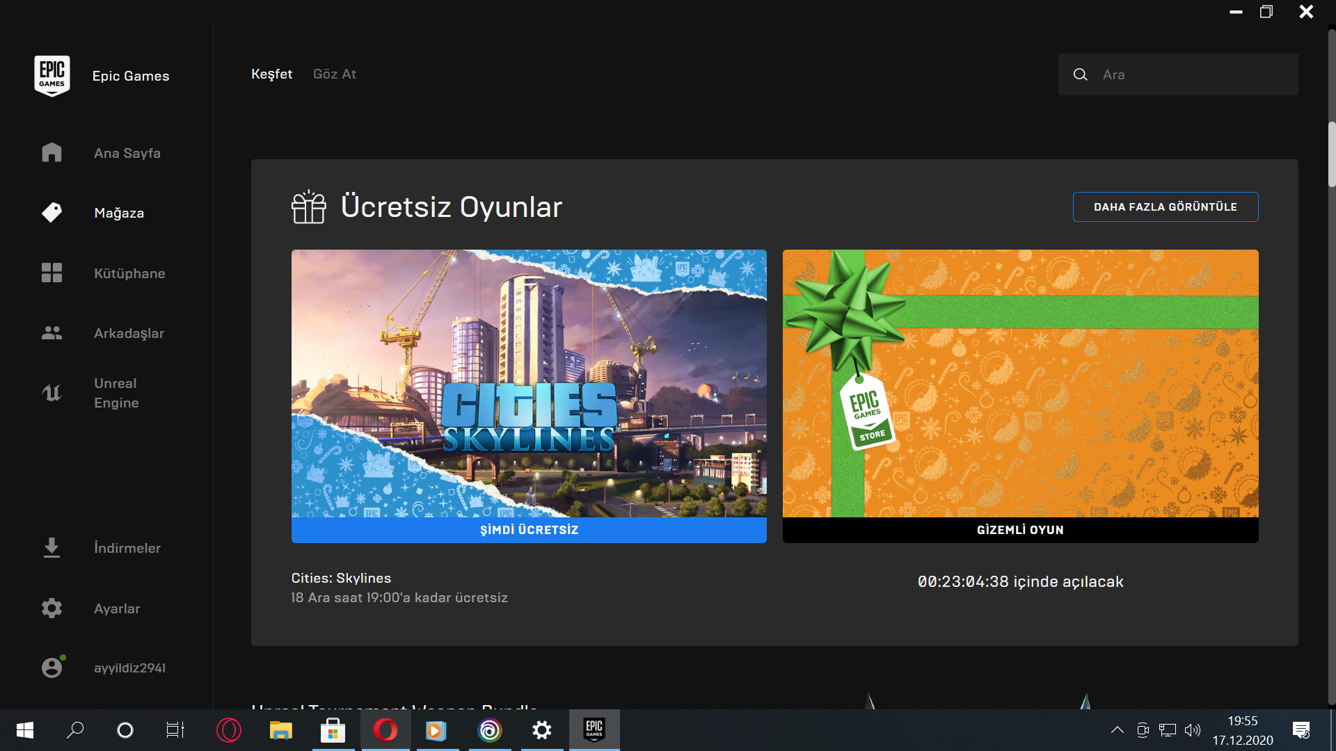The height and width of the screenshot is (751, 1336).
Task: Click the gift icon beside Ücretsiz Oyunlar
Action: click(308, 207)
